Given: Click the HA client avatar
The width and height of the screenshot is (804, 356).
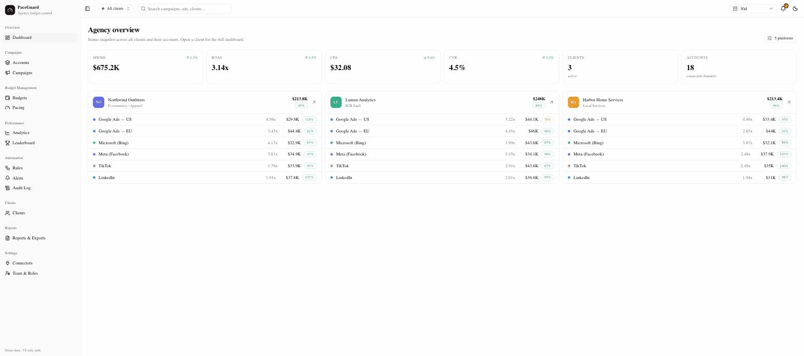Looking at the screenshot, I should tap(573, 102).
